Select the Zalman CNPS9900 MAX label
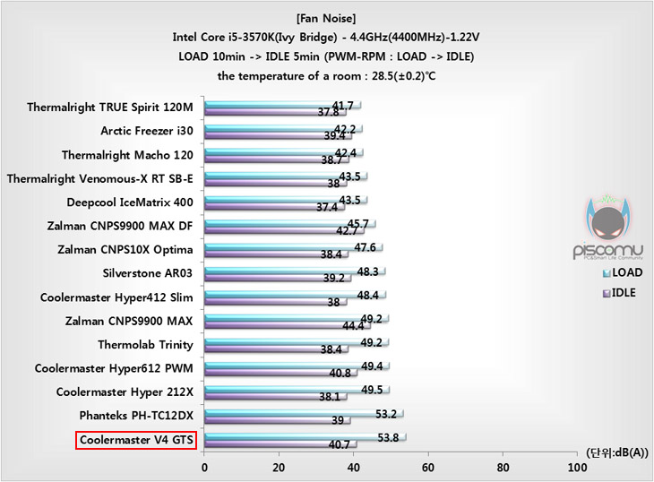The width and height of the screenshot is (654, 482). pos(129,321)
